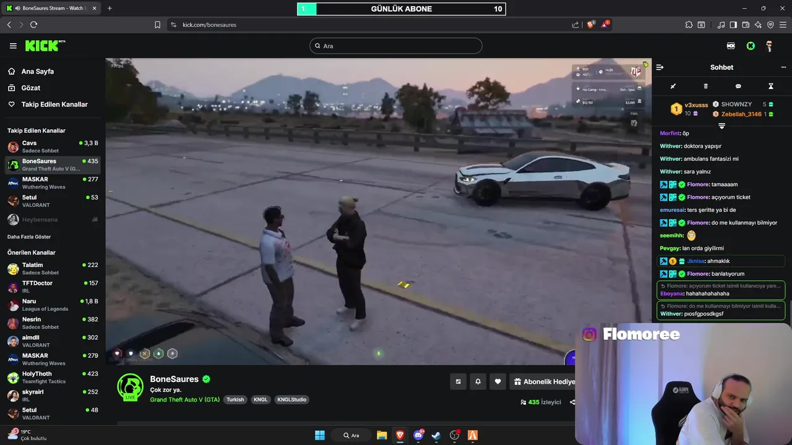This screenshot has width=792, height=445.
Task: Open Leo AI sparkle icon
Action: pyautogui.click(x=758, y=25)
